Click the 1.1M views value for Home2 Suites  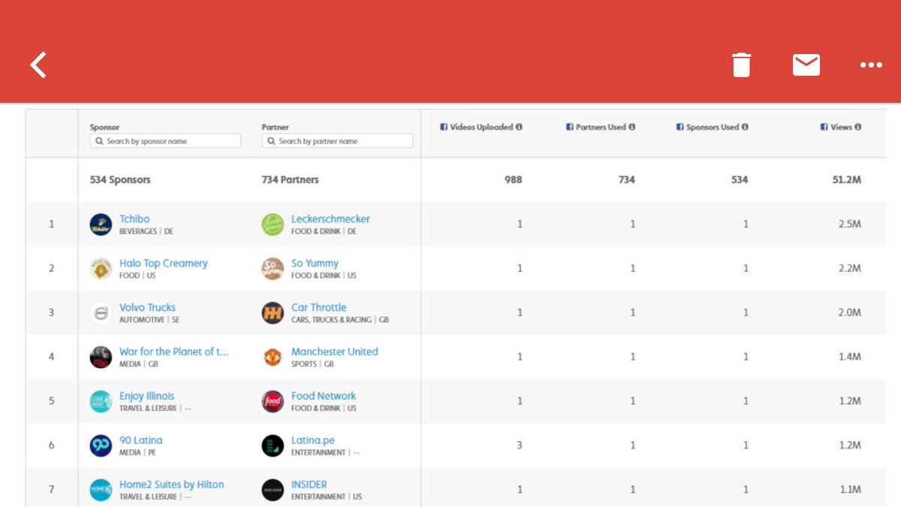coord(850,490)
